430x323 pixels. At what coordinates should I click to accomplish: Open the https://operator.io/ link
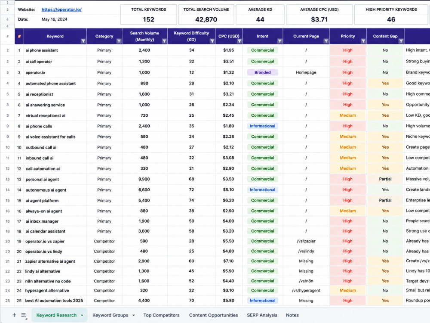(x=61, y=9)
